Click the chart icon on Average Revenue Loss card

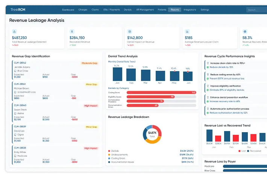pos(187,32)
